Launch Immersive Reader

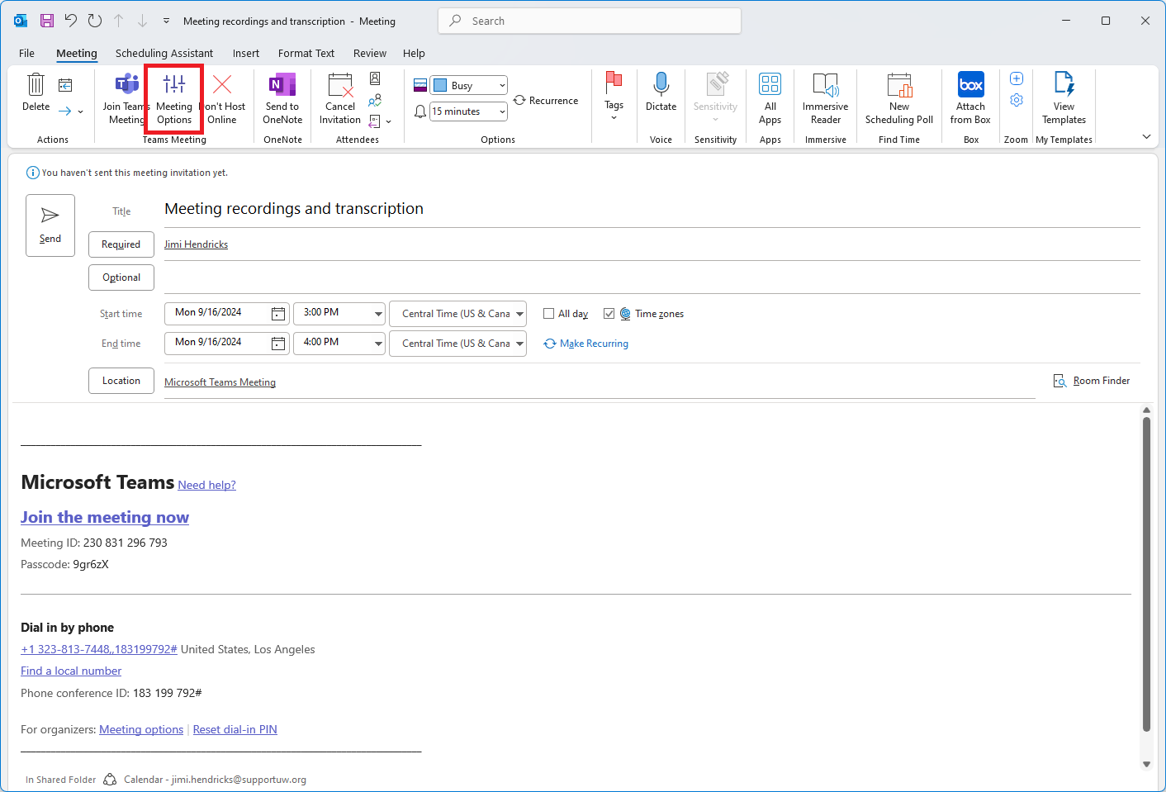point(825,99)
